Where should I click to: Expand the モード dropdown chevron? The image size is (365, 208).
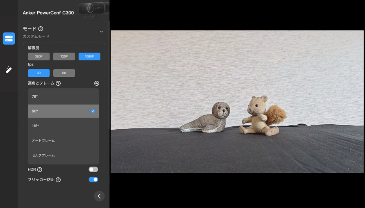point(102,32)
